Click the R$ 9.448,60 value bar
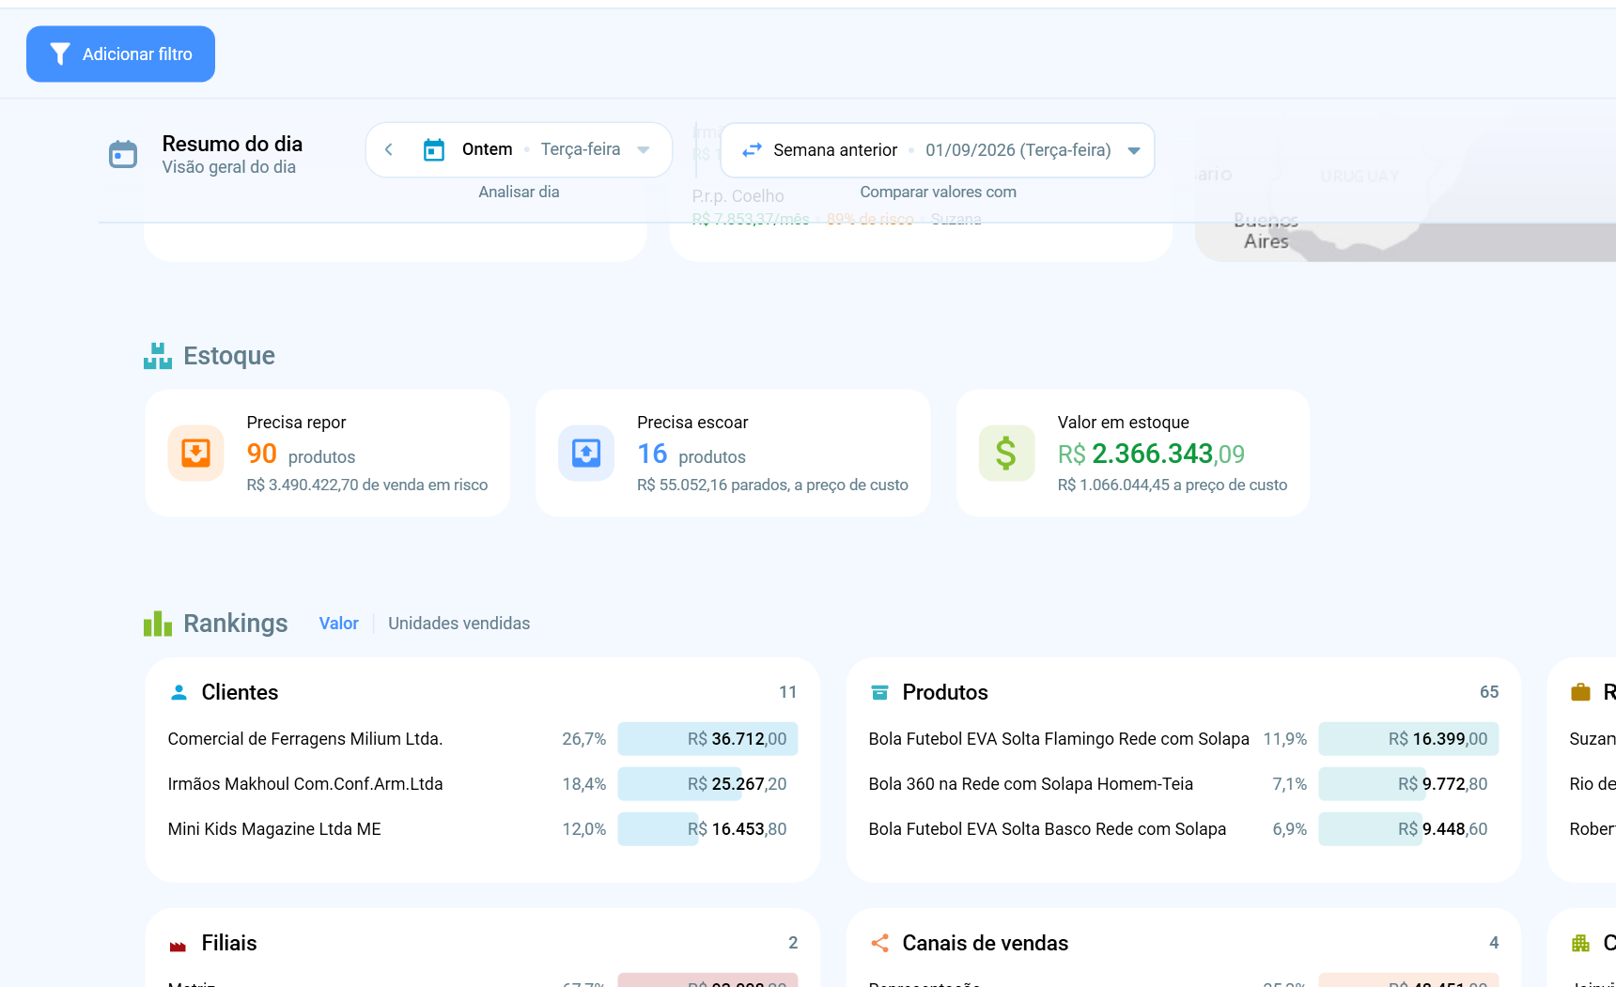This screenshot has height=987, width=1616. (1408, 829)
